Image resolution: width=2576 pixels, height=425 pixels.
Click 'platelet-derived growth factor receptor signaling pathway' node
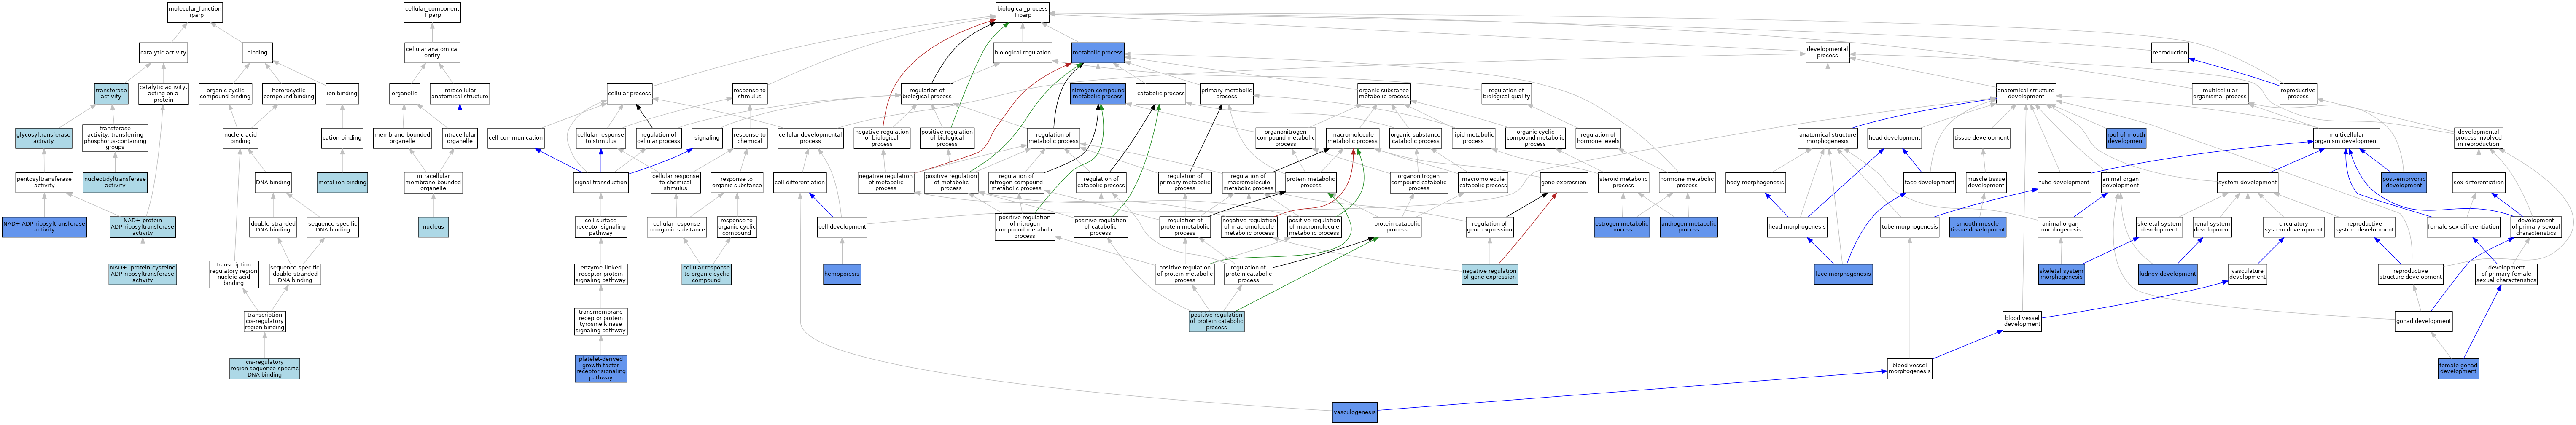[601, 369]
